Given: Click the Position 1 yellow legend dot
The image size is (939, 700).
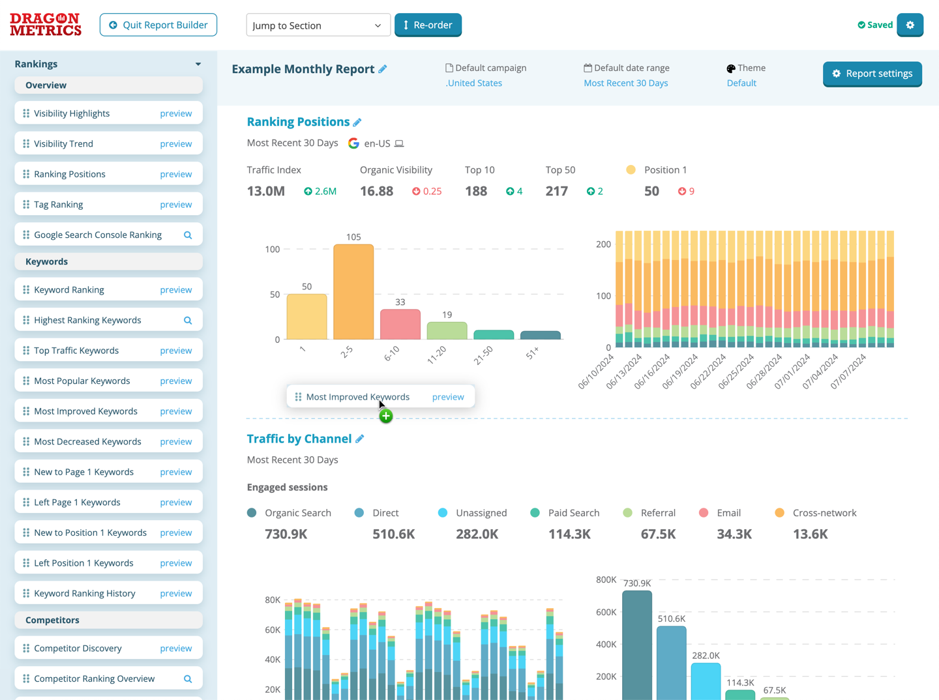Looking at the screenshot, I should point(631,170).
